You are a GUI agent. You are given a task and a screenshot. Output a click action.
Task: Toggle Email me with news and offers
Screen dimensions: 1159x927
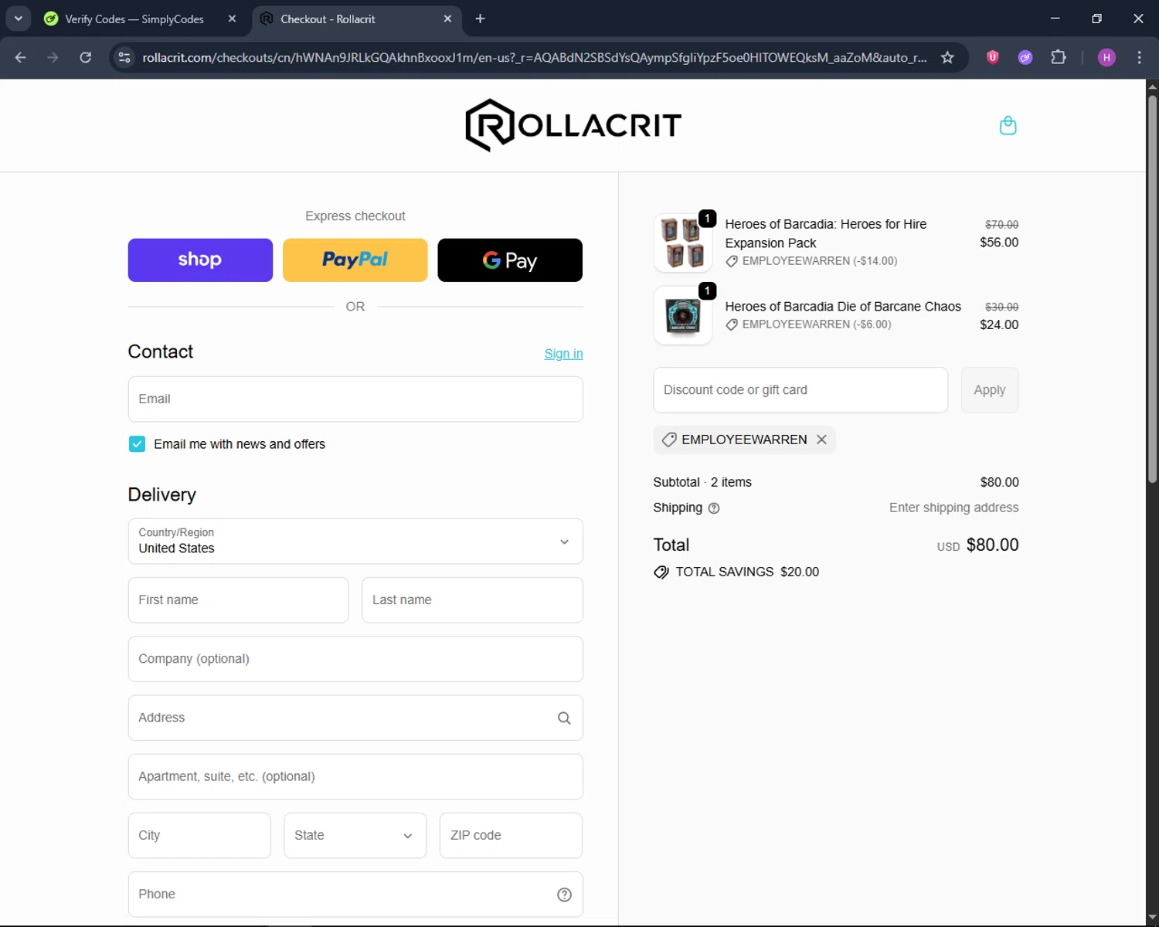[x=137, y=444]
